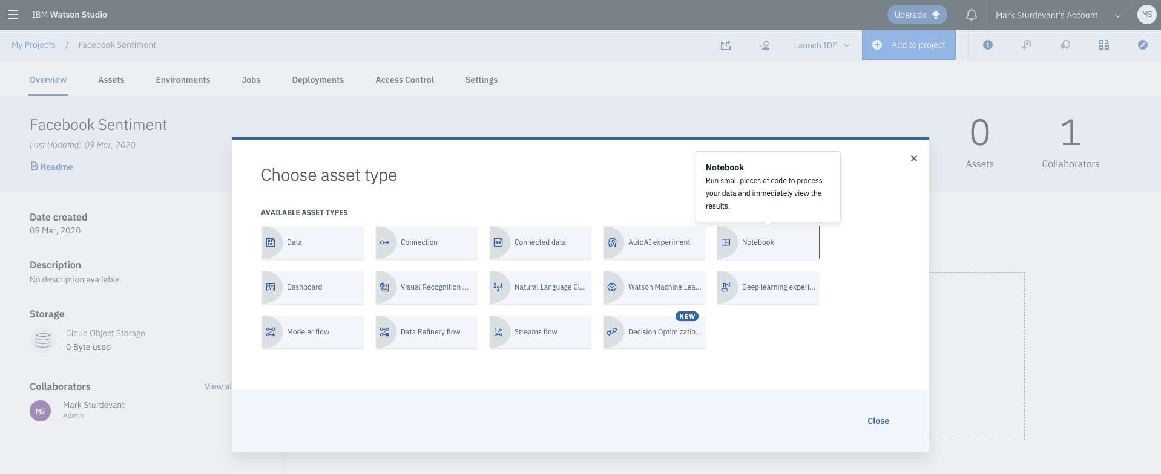Click the Upgrade button
Screen dimensions: 1161x474
coord(916,15)
